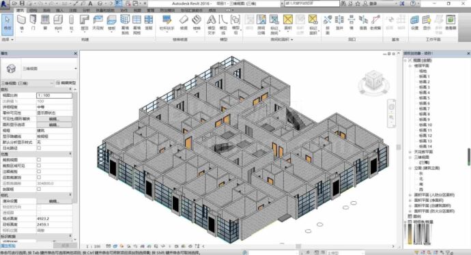Select the Model Text (模型文字) tool

211,24
